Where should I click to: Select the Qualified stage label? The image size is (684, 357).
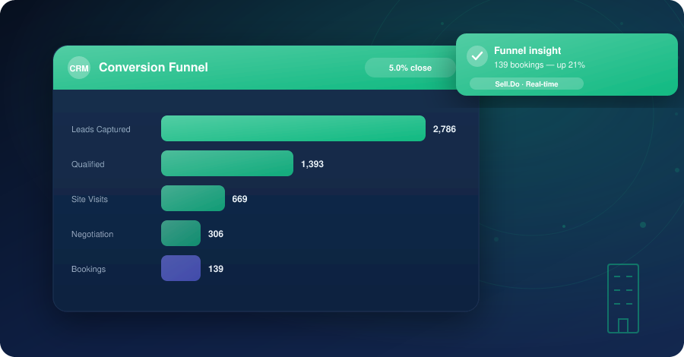pos(87,164)
